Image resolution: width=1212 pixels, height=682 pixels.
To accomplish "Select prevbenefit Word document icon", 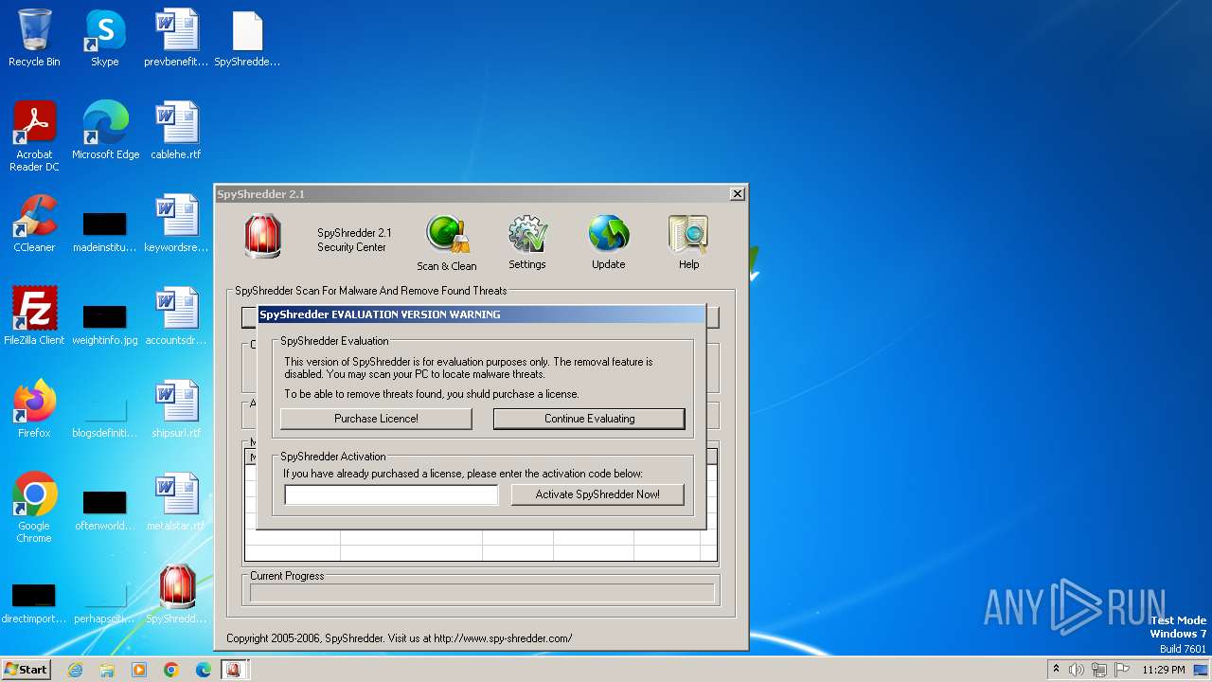I will (x=176, y=39).
